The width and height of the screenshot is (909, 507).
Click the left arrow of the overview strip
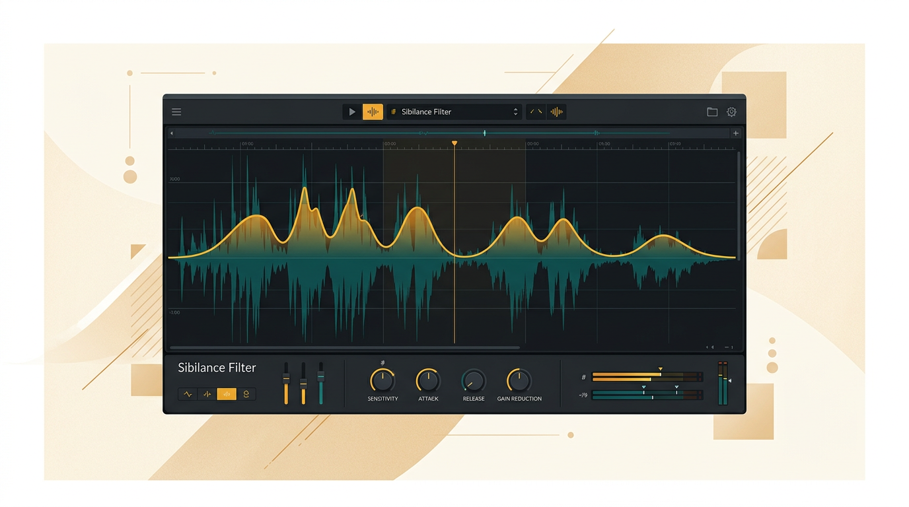click(x=172, y=133)
